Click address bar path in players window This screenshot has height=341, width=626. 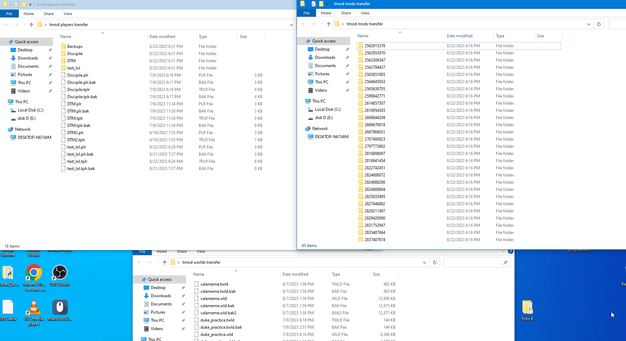pos(69,25)
